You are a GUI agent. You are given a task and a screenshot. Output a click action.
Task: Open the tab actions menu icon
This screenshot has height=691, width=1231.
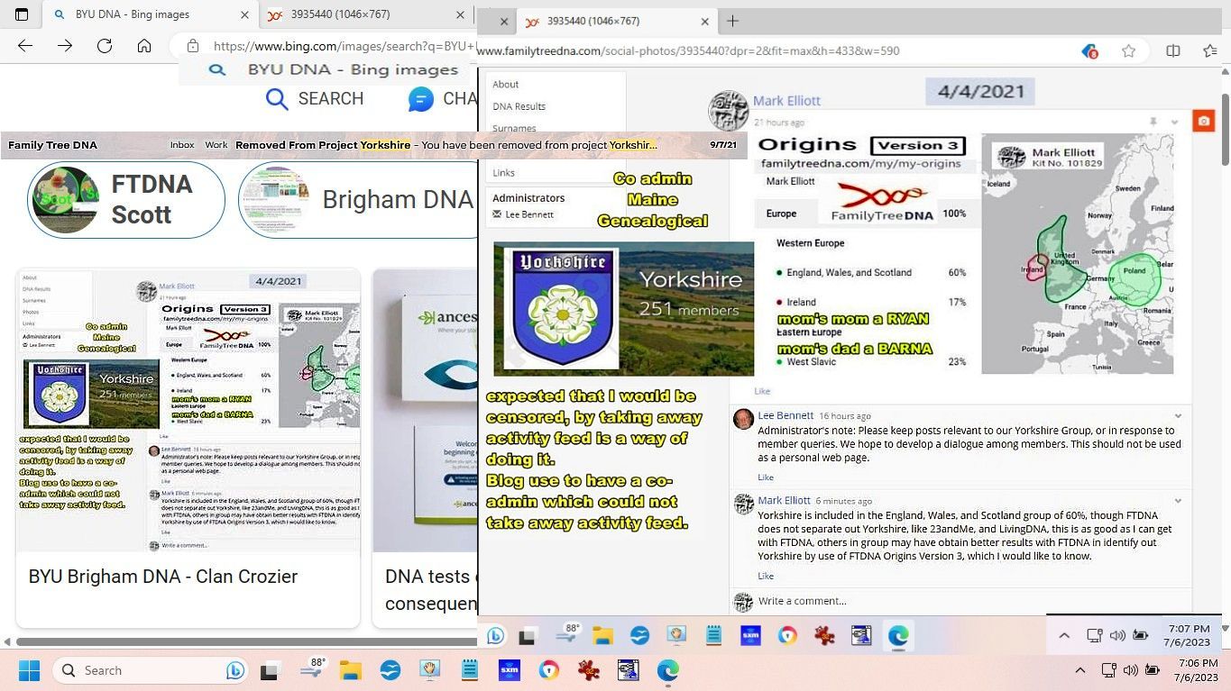pyautogui.click(x=22, y=14)
